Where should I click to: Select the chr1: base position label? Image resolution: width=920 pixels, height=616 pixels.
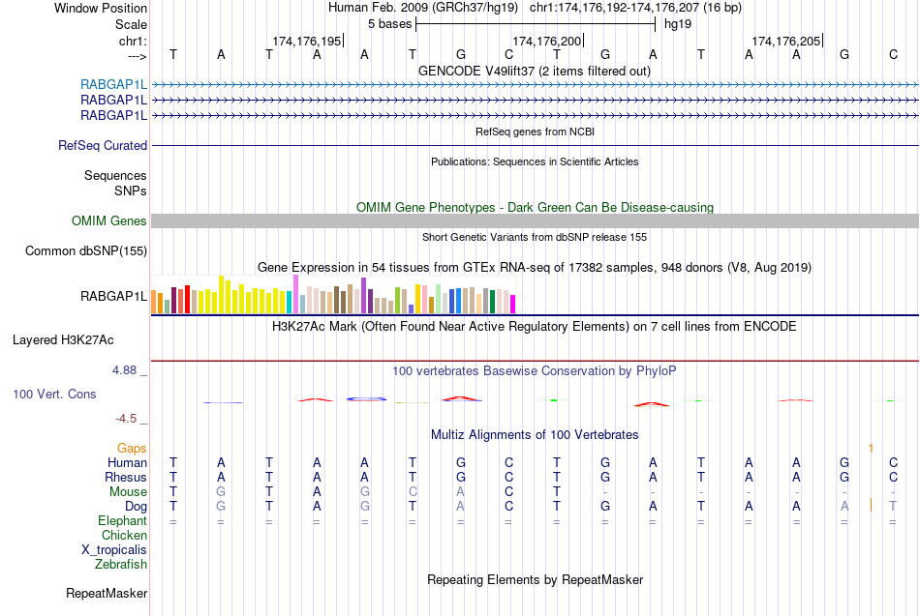133,41
